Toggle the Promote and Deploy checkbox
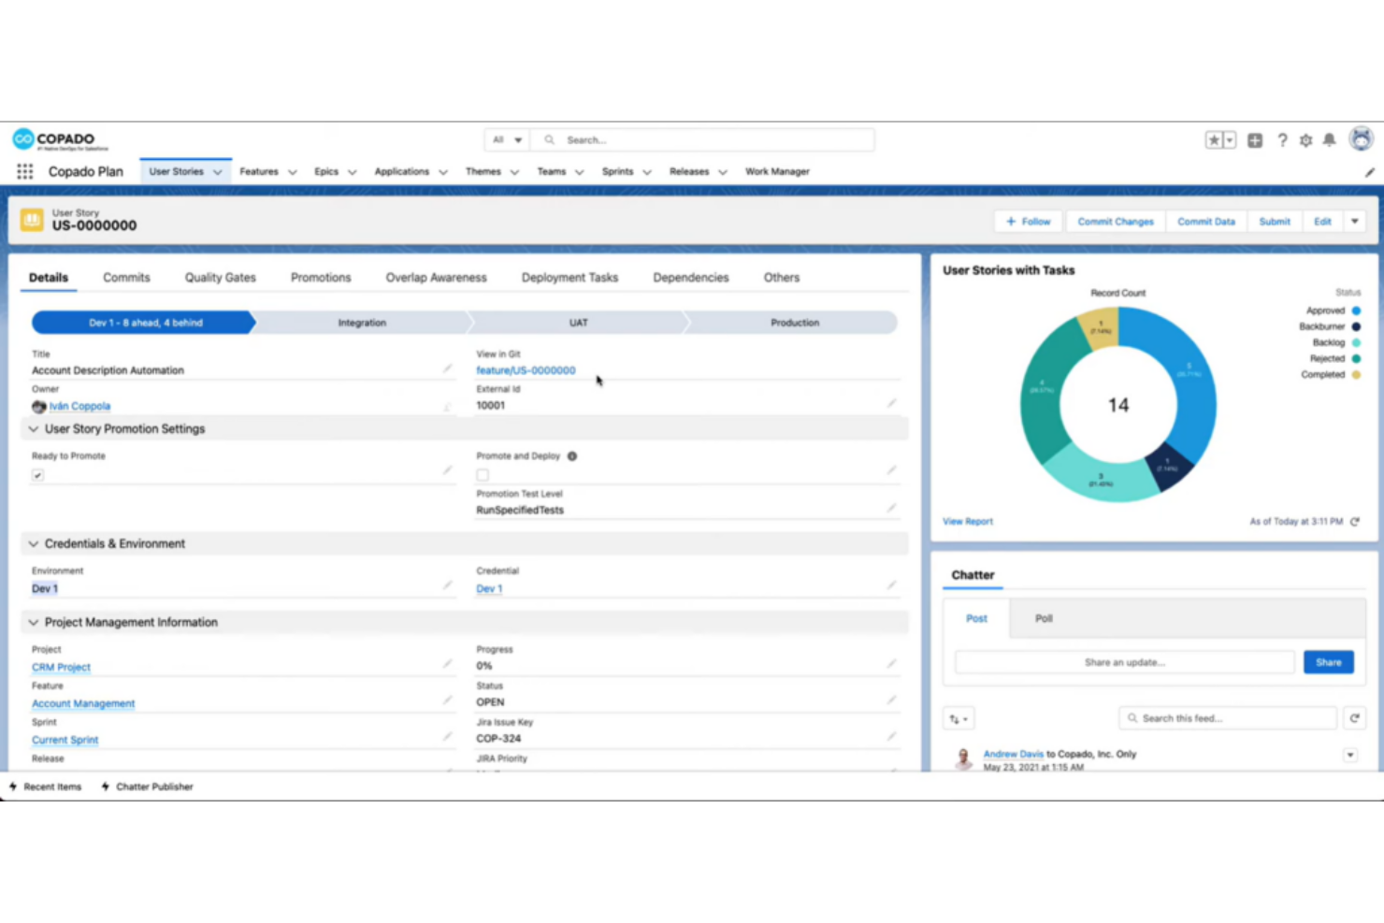This screenshot has height=923, width=1384. click(483, 475)
